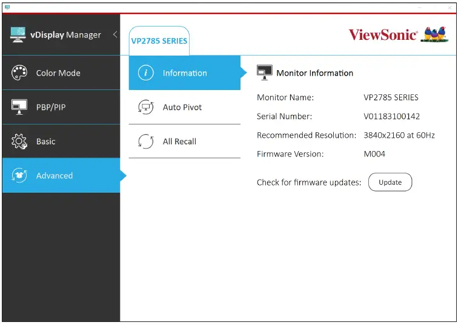Click the Auto Pivot rotating monitor icon
This screenshot has height=325, width=461.
146,107
